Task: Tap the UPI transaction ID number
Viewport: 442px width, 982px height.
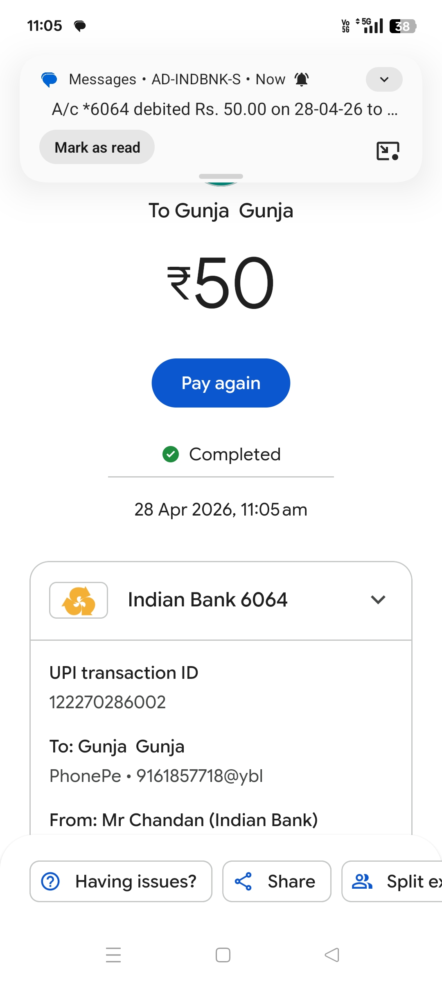Action: [x=108, y=702]
